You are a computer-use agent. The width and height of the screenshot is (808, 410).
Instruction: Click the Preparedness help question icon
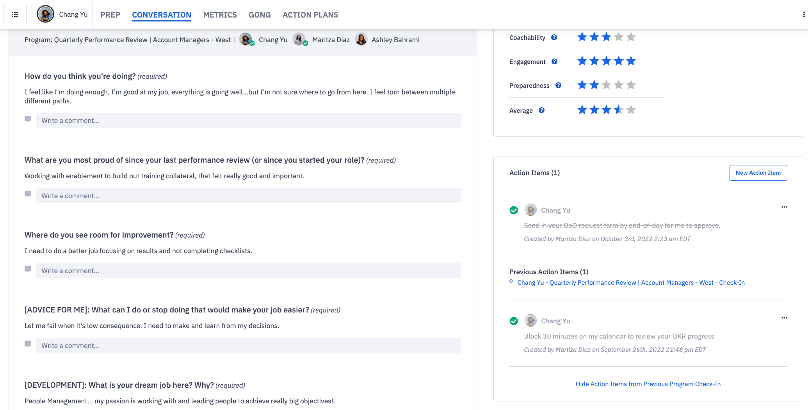coord(558,85)
